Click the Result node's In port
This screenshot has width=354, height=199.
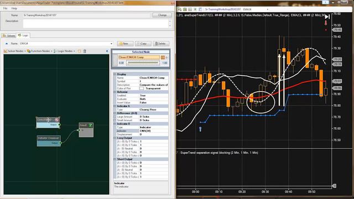click(79, 130)
